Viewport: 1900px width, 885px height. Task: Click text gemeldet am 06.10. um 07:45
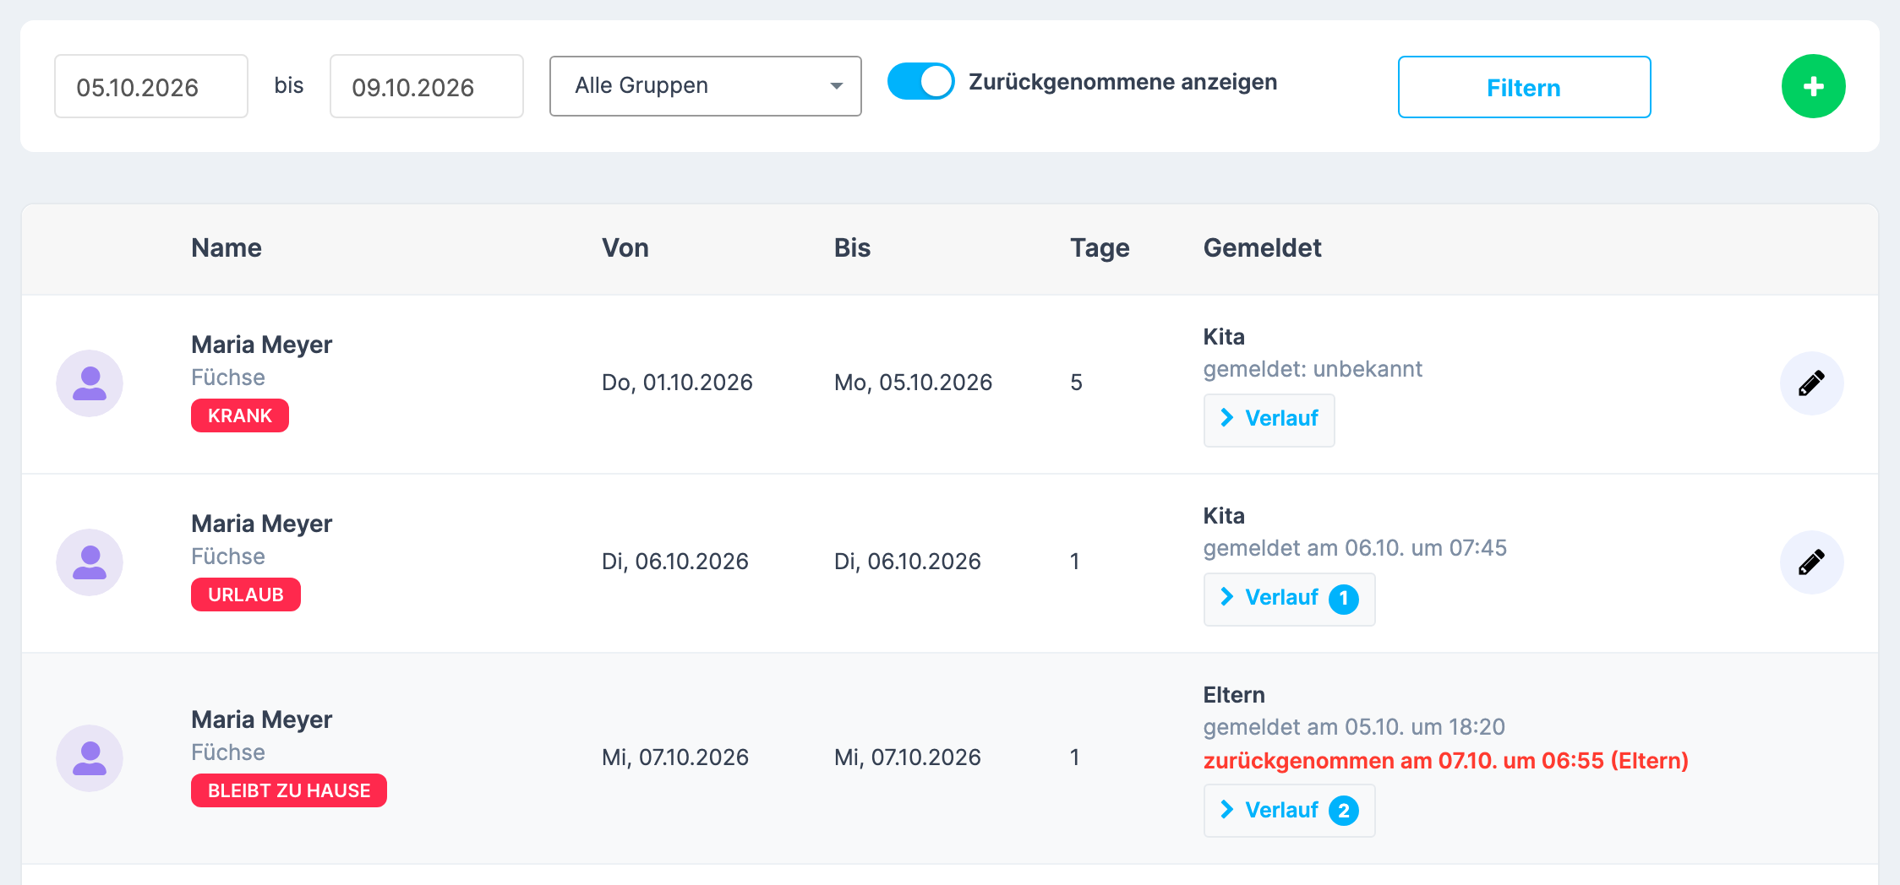click(1355, 548)
